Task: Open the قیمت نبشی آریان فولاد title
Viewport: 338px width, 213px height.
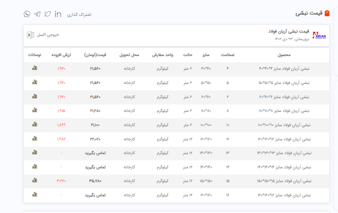Action: 288,32
